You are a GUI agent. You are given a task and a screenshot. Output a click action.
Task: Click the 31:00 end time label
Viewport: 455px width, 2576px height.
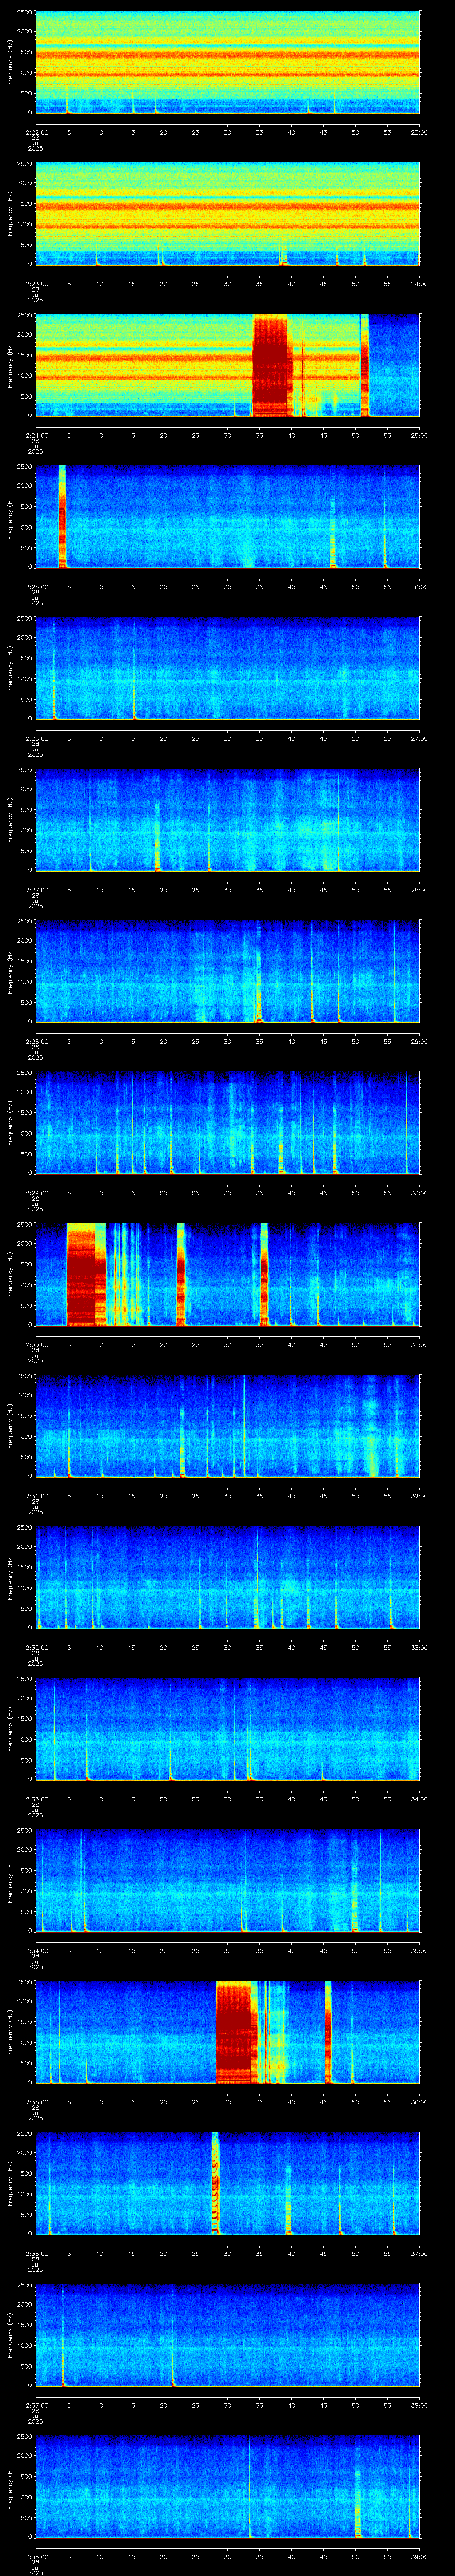[419, 1344]
